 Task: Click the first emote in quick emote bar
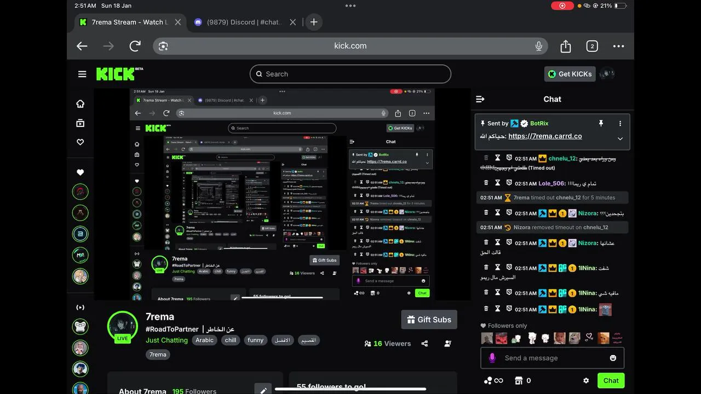(x=487, y=338)
